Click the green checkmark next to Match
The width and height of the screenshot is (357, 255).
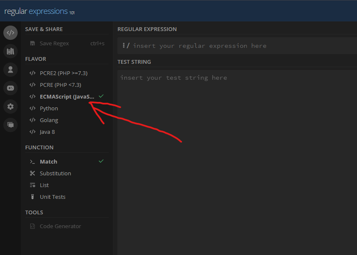pos(101,161)
